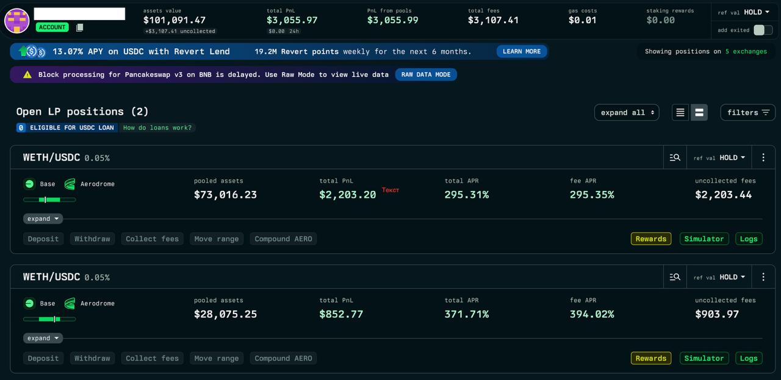This screenshot has width=781, height=380.
Task: Open 'How do loans work?' link
Action: click(x=157, y=127)
